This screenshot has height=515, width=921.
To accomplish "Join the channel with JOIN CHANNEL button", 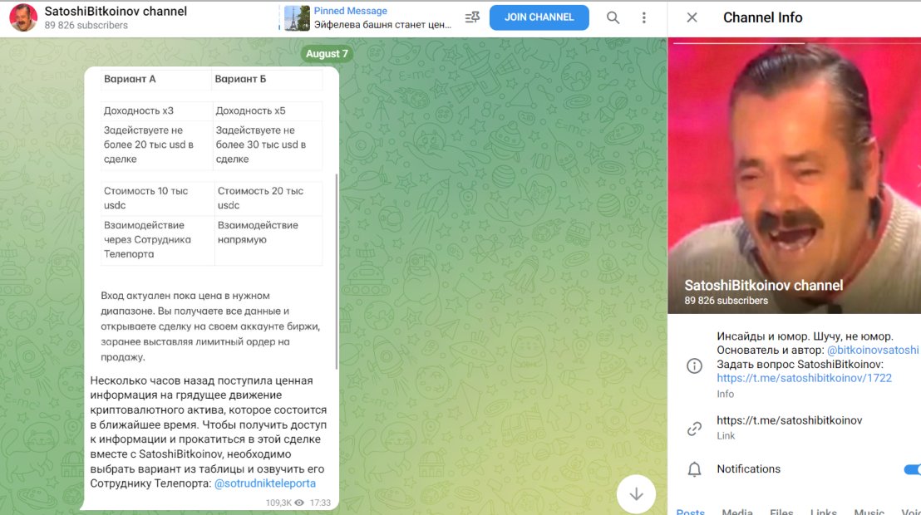I will click(x=539, y=17).
